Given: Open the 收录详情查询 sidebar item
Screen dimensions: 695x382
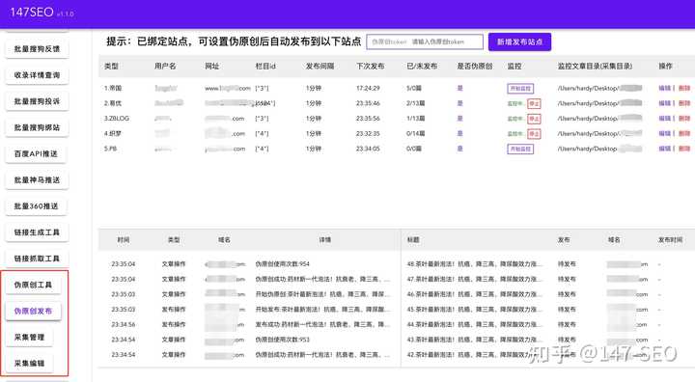Looking at the screenshot, I should pos(37,75).
